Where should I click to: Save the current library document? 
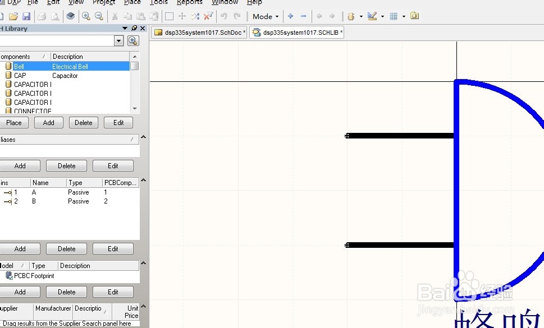(x=26, y=16)
